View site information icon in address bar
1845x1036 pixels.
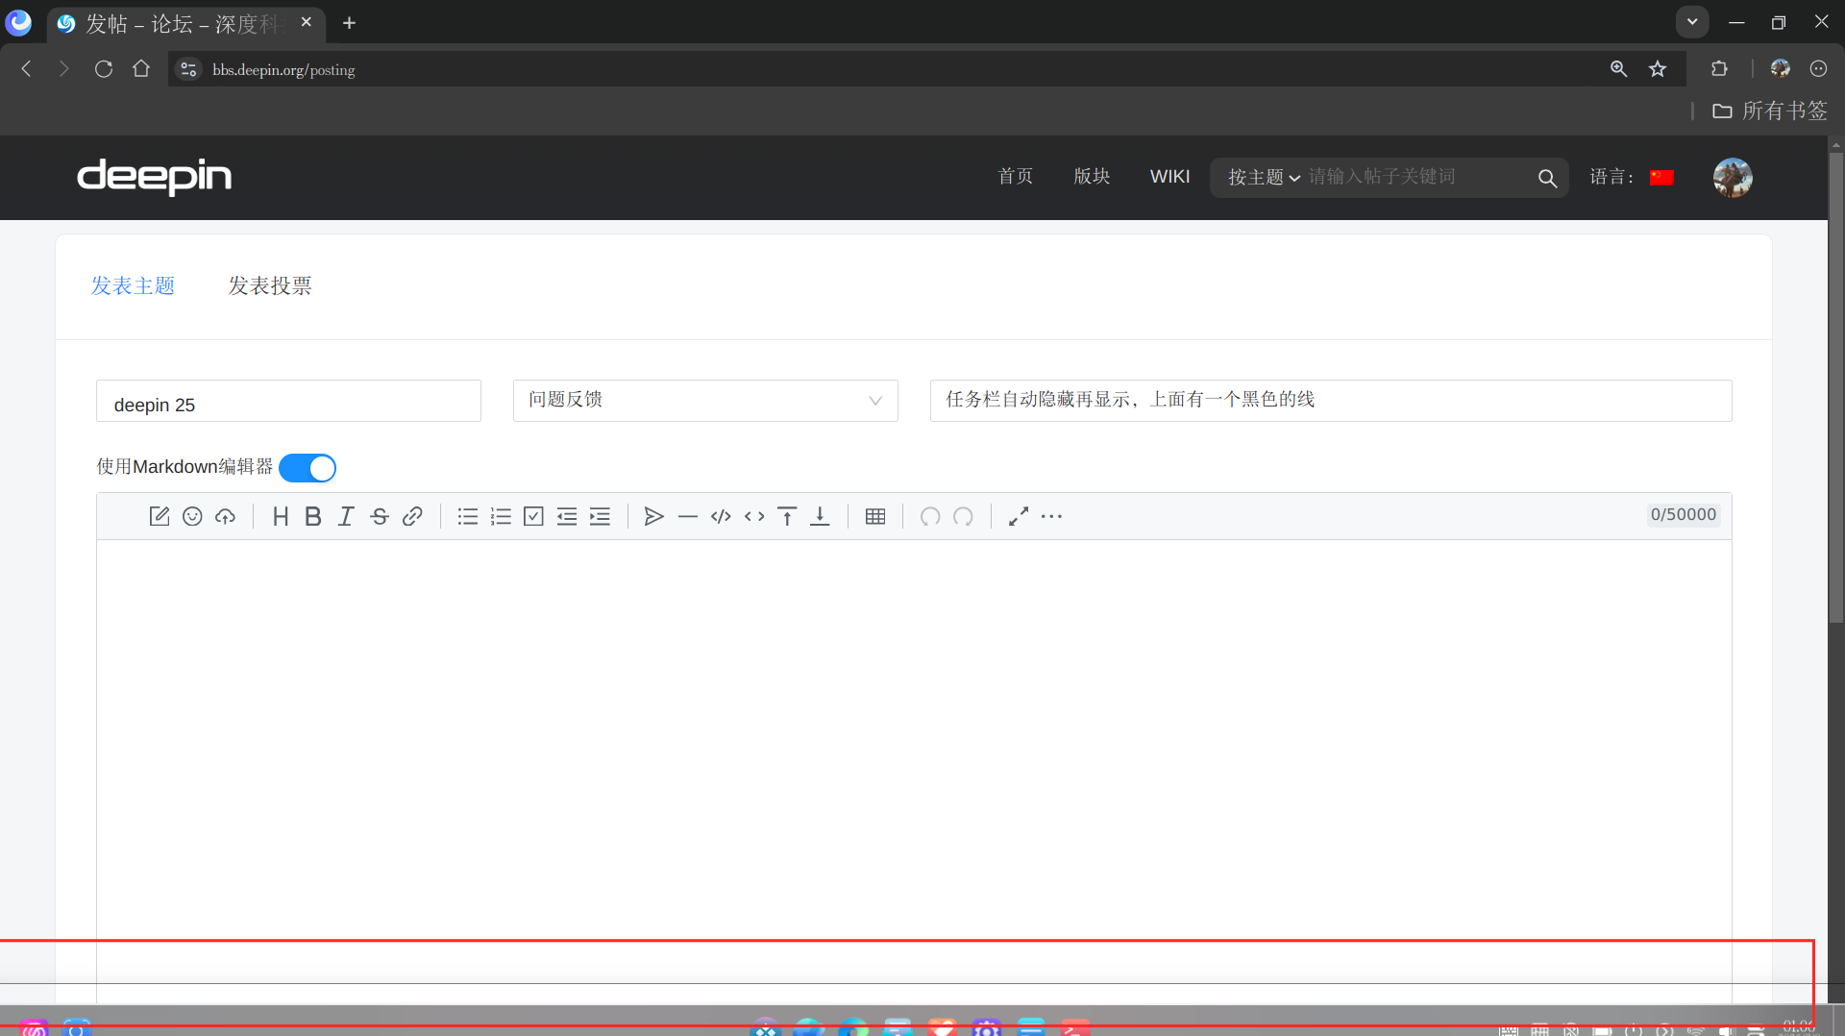(188, 69)
